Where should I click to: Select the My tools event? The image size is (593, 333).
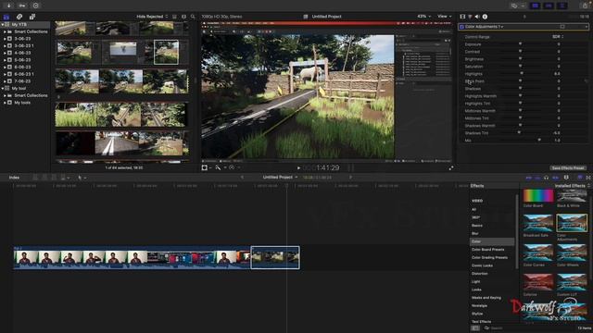click(x=22, y=103)
